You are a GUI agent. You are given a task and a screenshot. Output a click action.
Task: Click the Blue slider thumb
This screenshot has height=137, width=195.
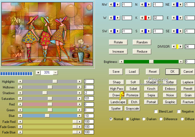(47, 116)
